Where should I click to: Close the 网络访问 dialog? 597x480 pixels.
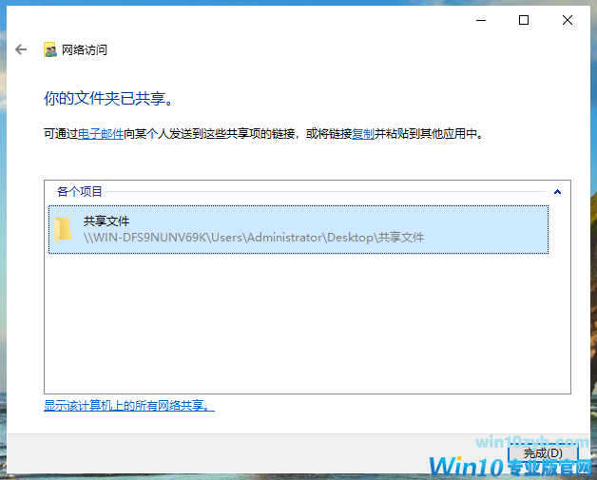pos(568,20)
